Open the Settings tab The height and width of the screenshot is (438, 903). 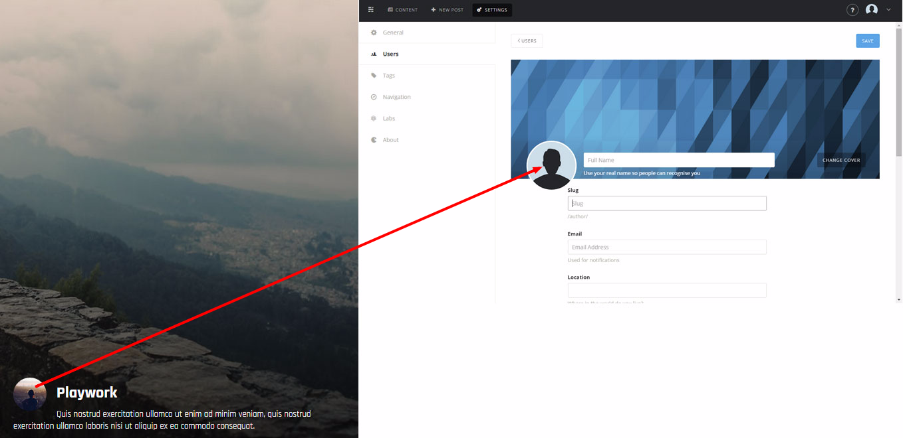click(492, 10)
